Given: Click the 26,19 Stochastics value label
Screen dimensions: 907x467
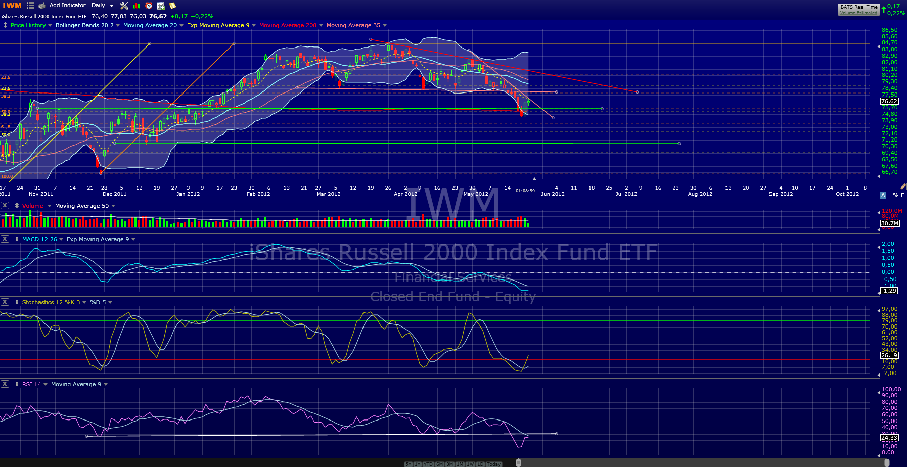Looking at the screenshot, I should coord(889,355).
